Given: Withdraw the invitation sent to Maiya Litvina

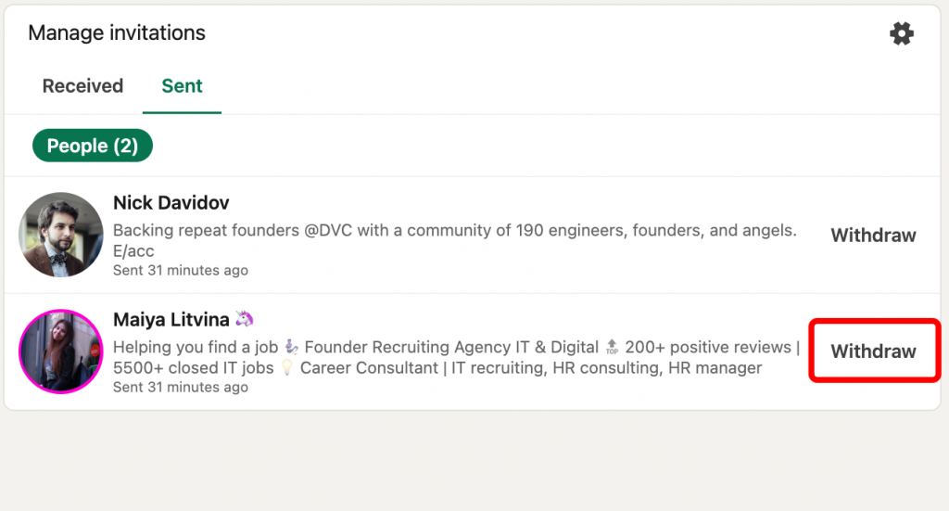Looking at the screenshot, I should (873, 351).
